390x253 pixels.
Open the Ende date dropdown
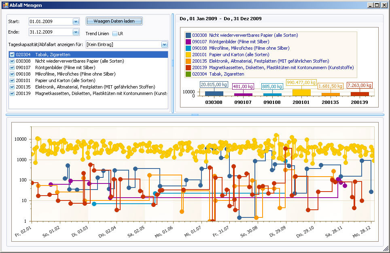click(76, 32)
